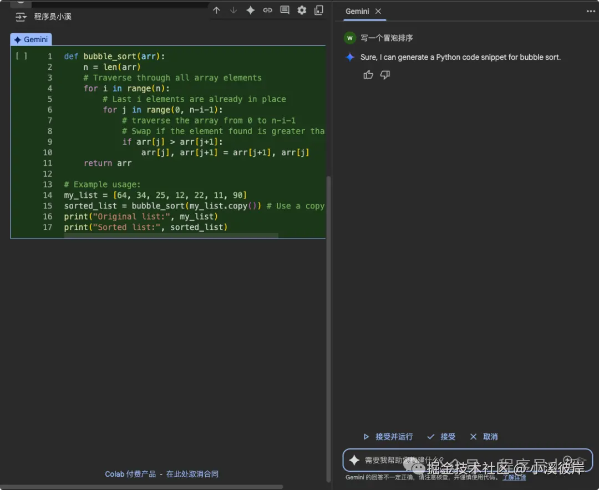Give thumbs up to Gemini response

click(368, 75)
